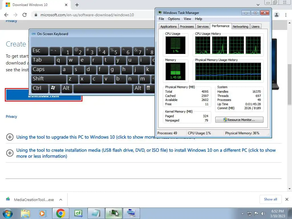The height and width of the screenshot is (219, 292).
Task: Open MediaCreationTool download options chevron
Action: (61, 200)
